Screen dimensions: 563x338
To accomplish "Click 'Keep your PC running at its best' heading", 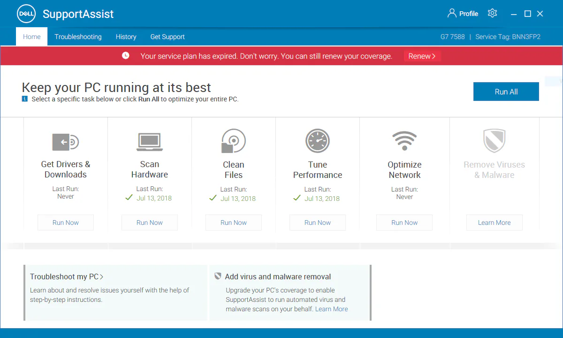I will point(116,87).
